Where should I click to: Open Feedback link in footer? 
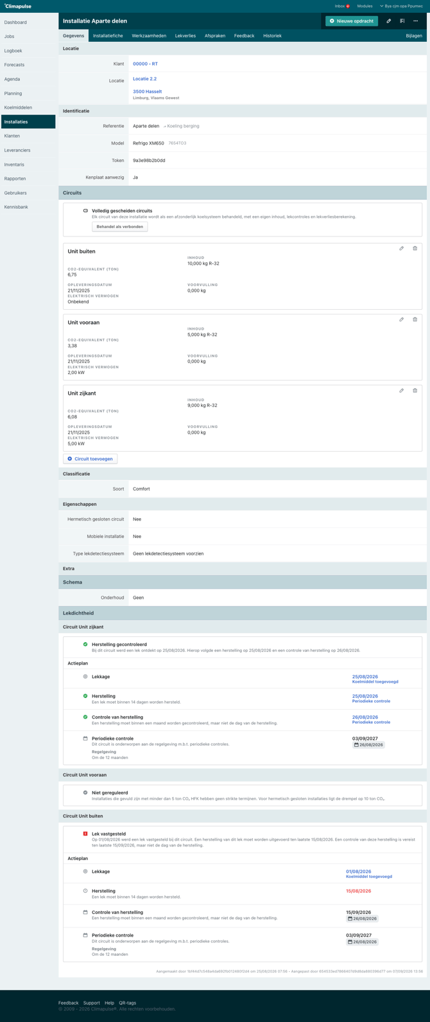69,1003
